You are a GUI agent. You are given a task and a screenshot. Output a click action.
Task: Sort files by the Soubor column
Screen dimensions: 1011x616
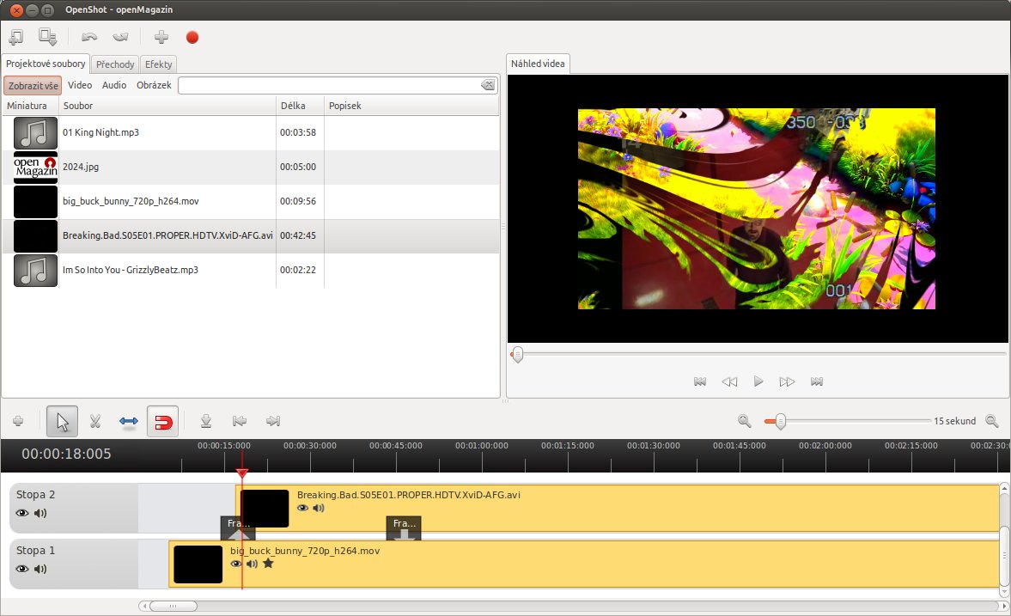[x=167, y=106]
